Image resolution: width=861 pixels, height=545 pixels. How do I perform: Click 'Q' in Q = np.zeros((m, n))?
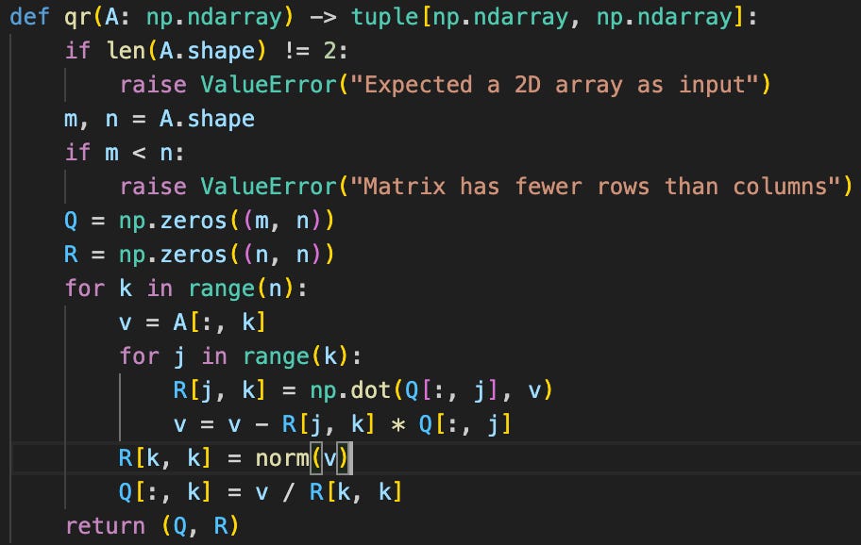[71, 221]
